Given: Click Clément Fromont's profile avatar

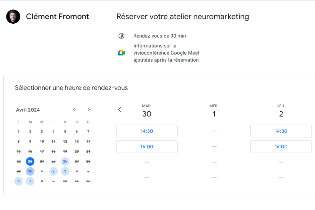Looking at the screenshot, I should pos(13,17).
